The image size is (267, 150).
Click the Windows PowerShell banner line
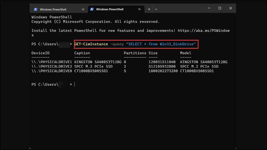52,17
